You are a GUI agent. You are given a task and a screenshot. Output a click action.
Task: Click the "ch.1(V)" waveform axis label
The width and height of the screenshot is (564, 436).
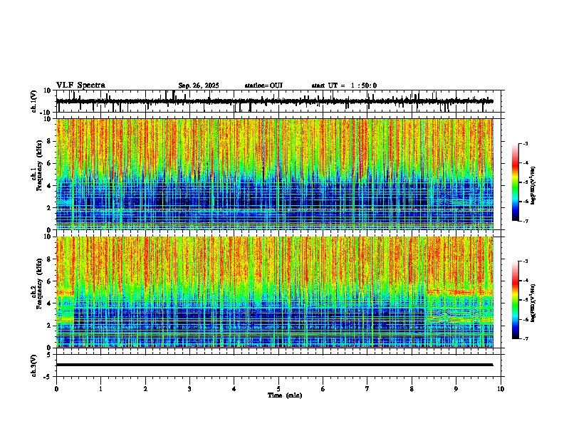point(34,101)
